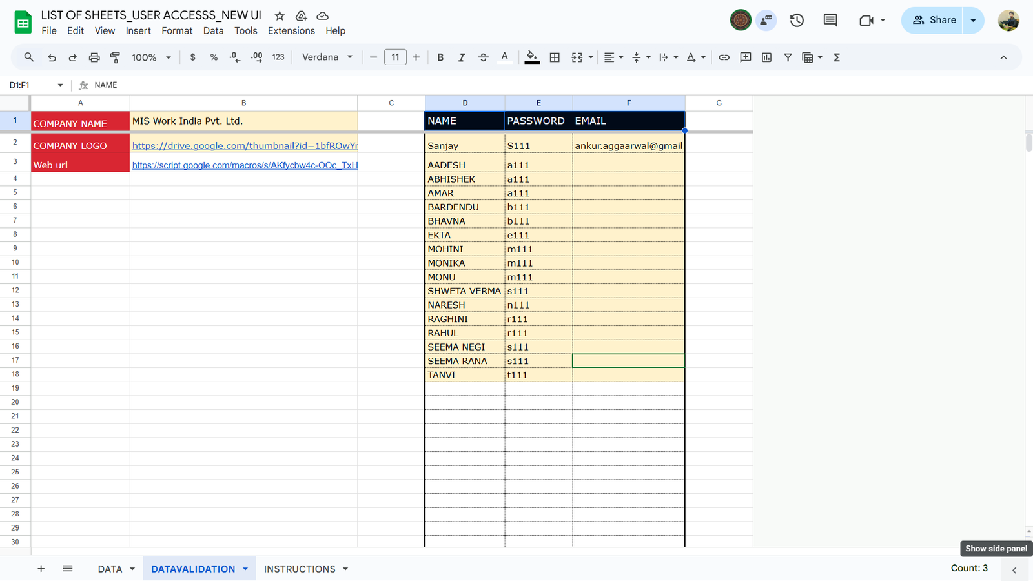Open the Extensions menu
This screenshot has height=581, width=1033.
click(291, 31)
